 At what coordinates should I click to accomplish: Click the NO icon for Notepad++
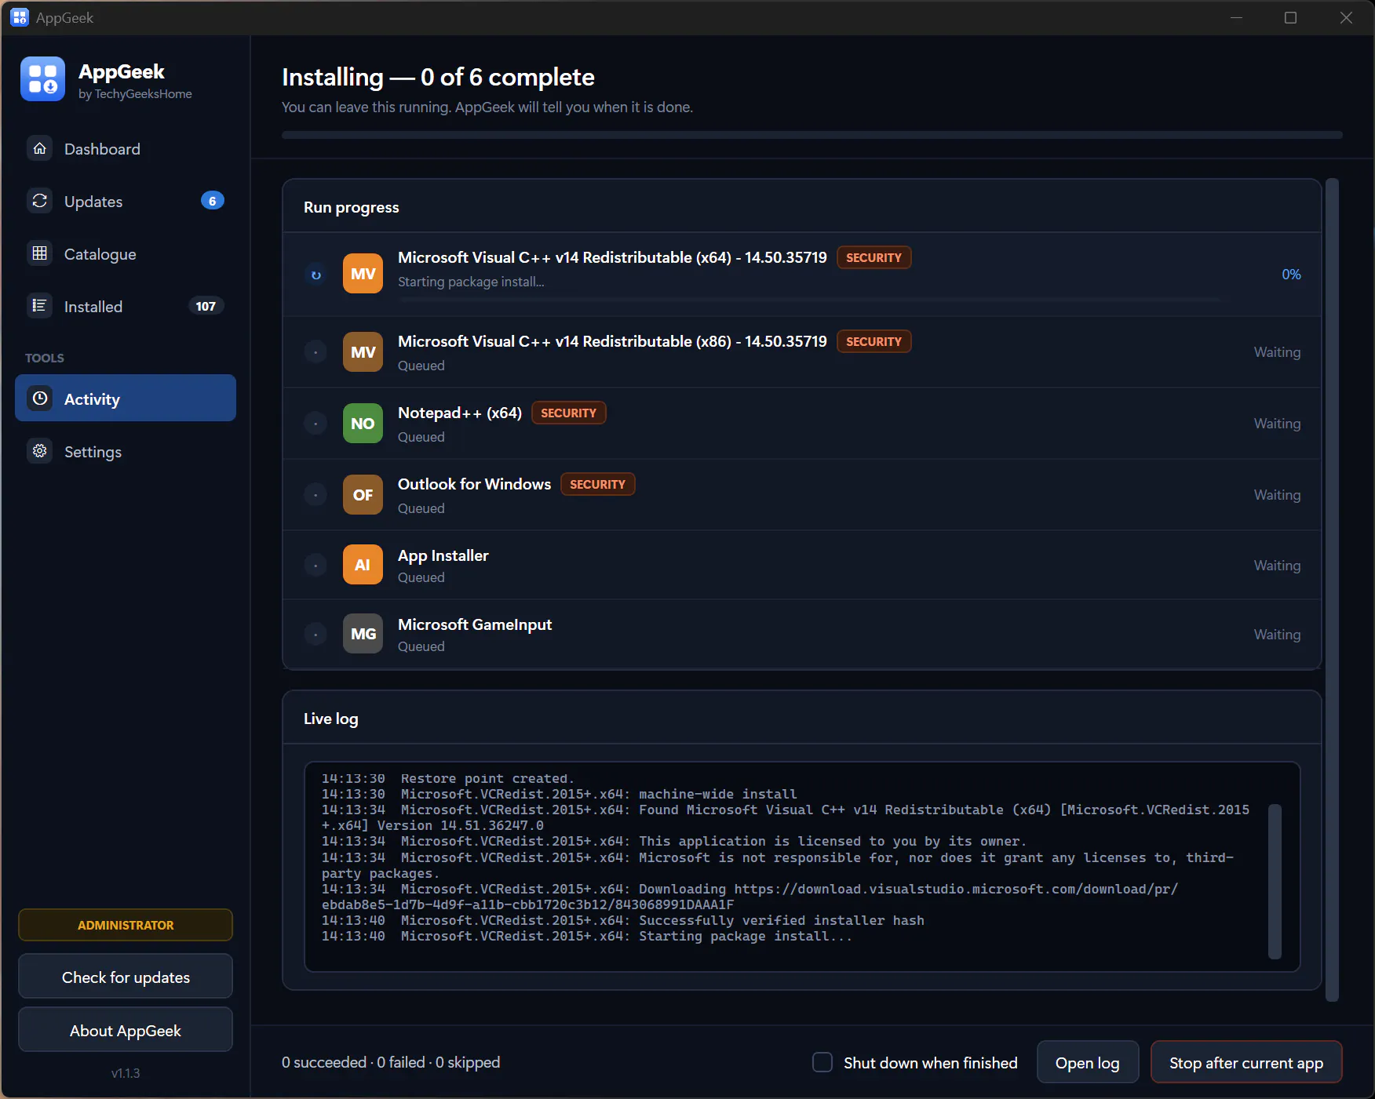[363, 424]
